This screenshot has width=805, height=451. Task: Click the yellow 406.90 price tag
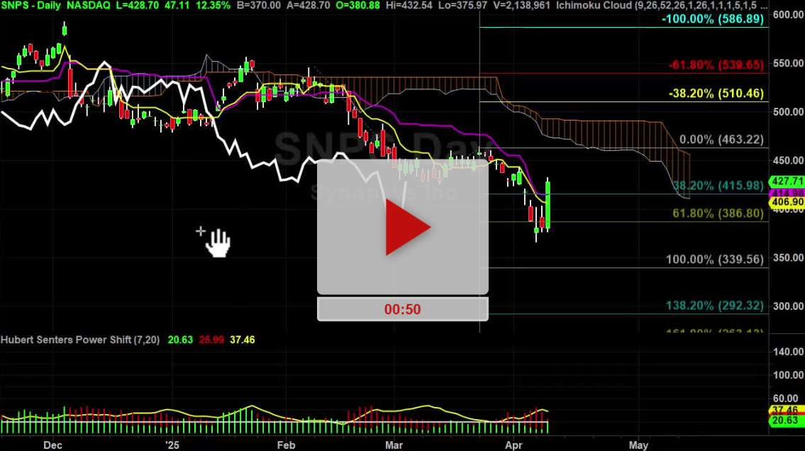787,202
